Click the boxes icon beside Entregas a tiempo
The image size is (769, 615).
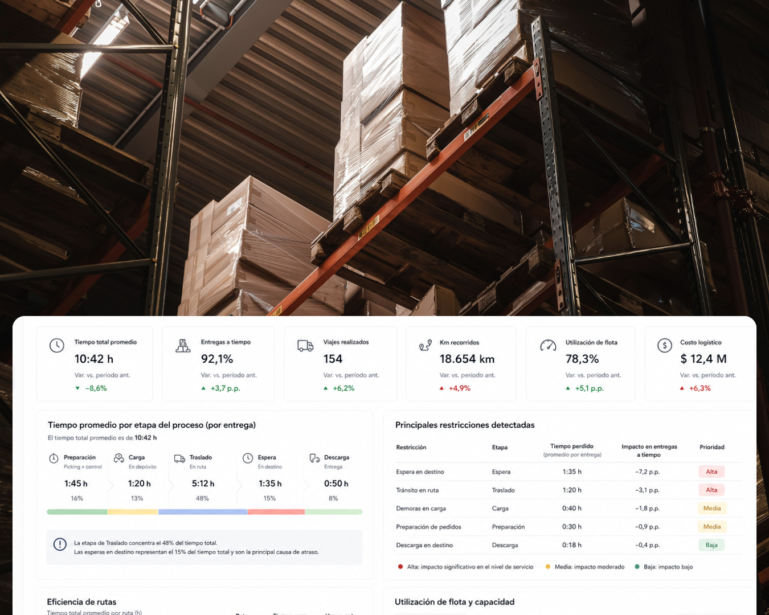[x=183, y=345]
